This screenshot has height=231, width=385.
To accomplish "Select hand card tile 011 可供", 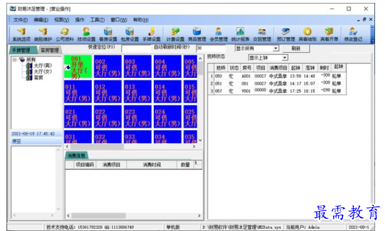I will (x=78, y=91).
